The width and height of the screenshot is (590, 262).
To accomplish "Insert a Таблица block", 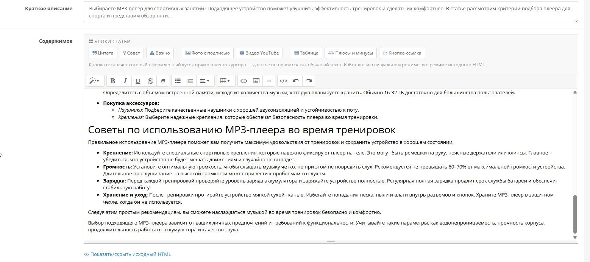I will click(306, 53).
